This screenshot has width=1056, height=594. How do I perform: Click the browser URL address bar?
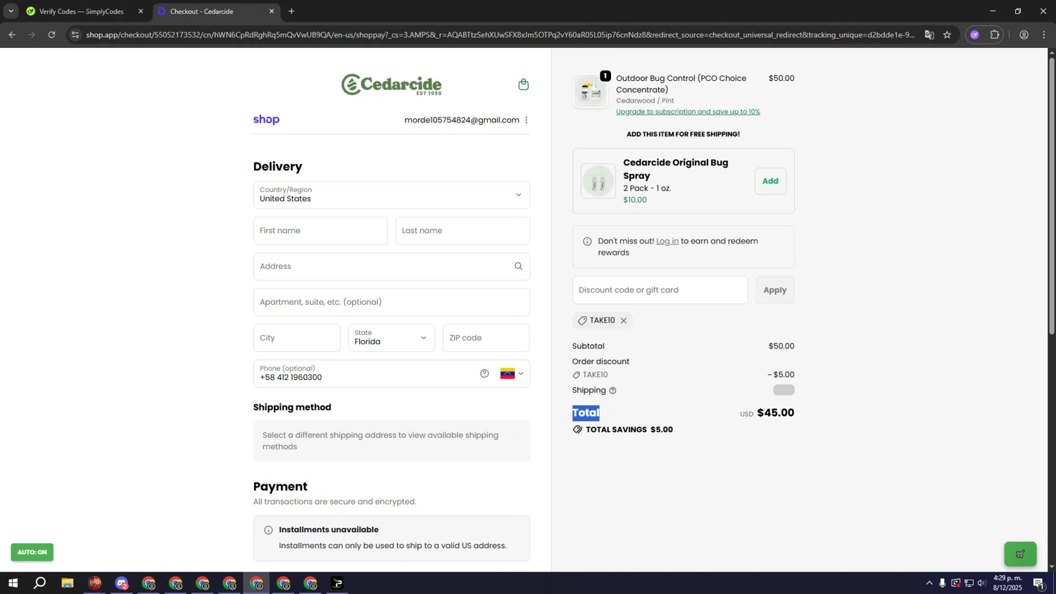500,34
